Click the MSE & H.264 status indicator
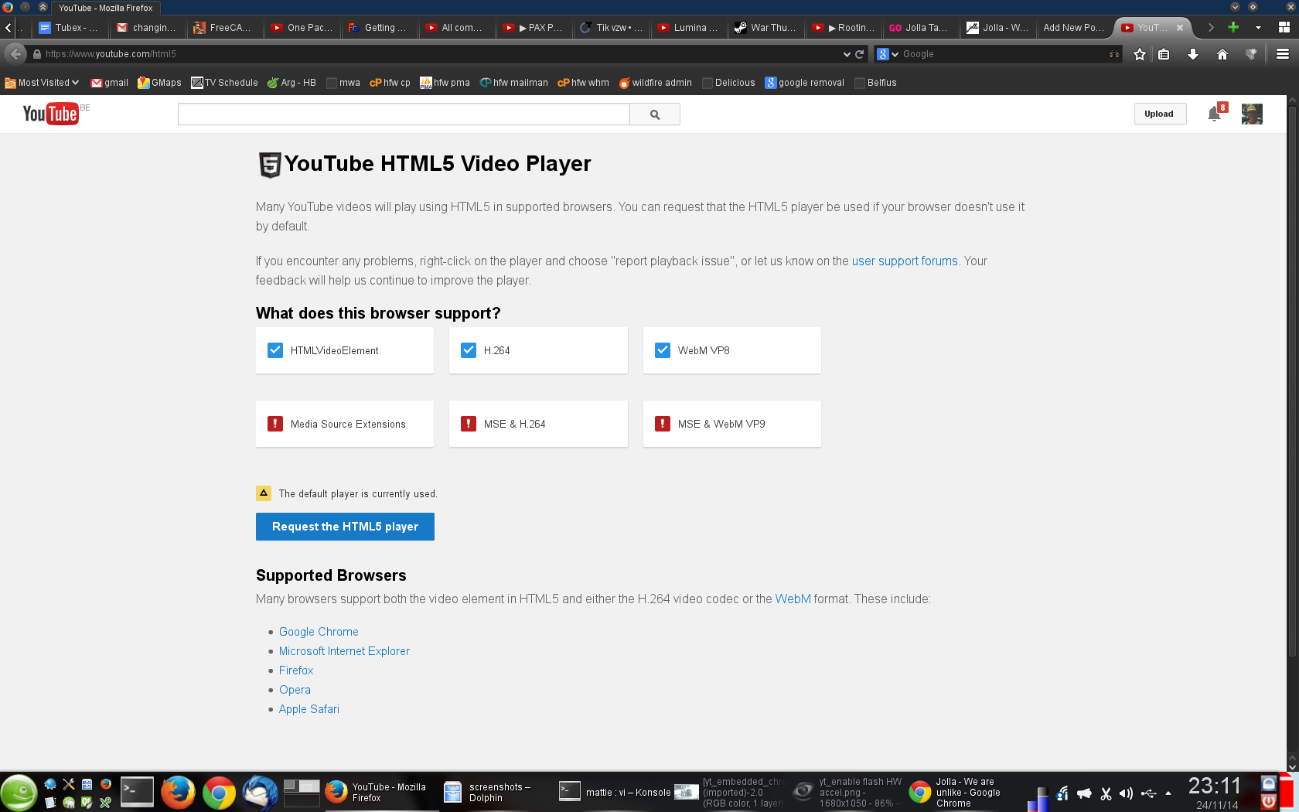 point(469,424)
